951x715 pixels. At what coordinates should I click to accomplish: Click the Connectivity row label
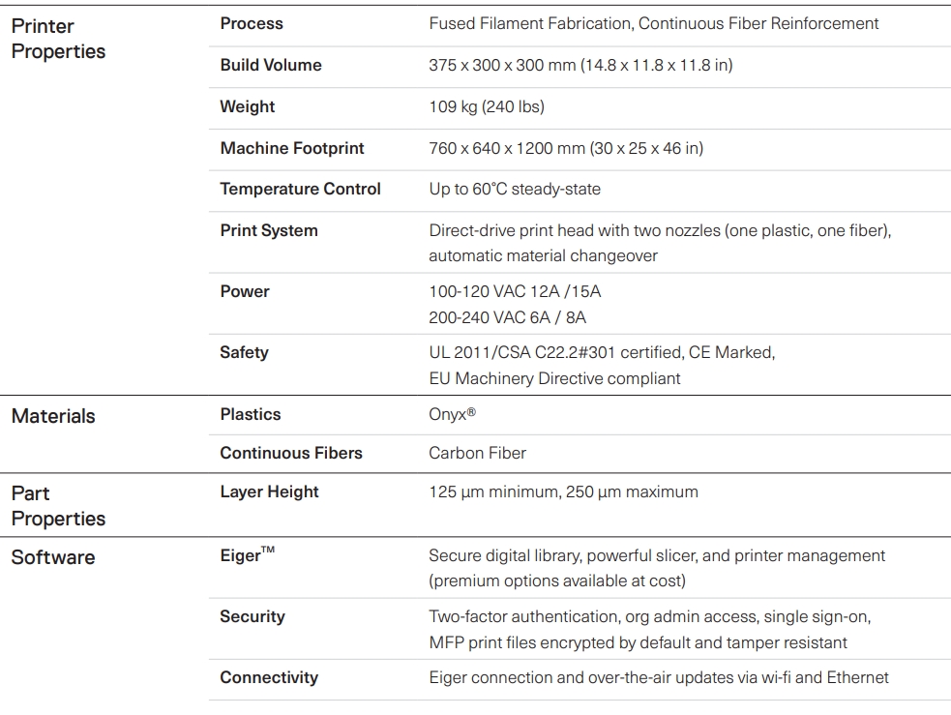(269, 677)
